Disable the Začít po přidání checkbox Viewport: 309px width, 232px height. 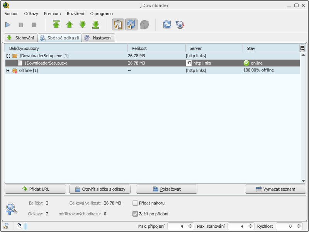click(135, 214)
